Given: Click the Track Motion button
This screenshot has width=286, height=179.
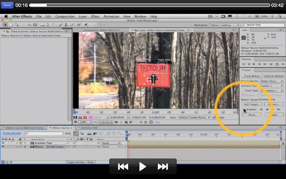Looking at the screenshot, I should click(x=252, y=76).
